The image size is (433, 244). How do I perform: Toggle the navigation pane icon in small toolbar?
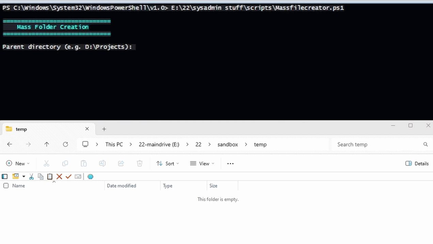click(5, 176)
